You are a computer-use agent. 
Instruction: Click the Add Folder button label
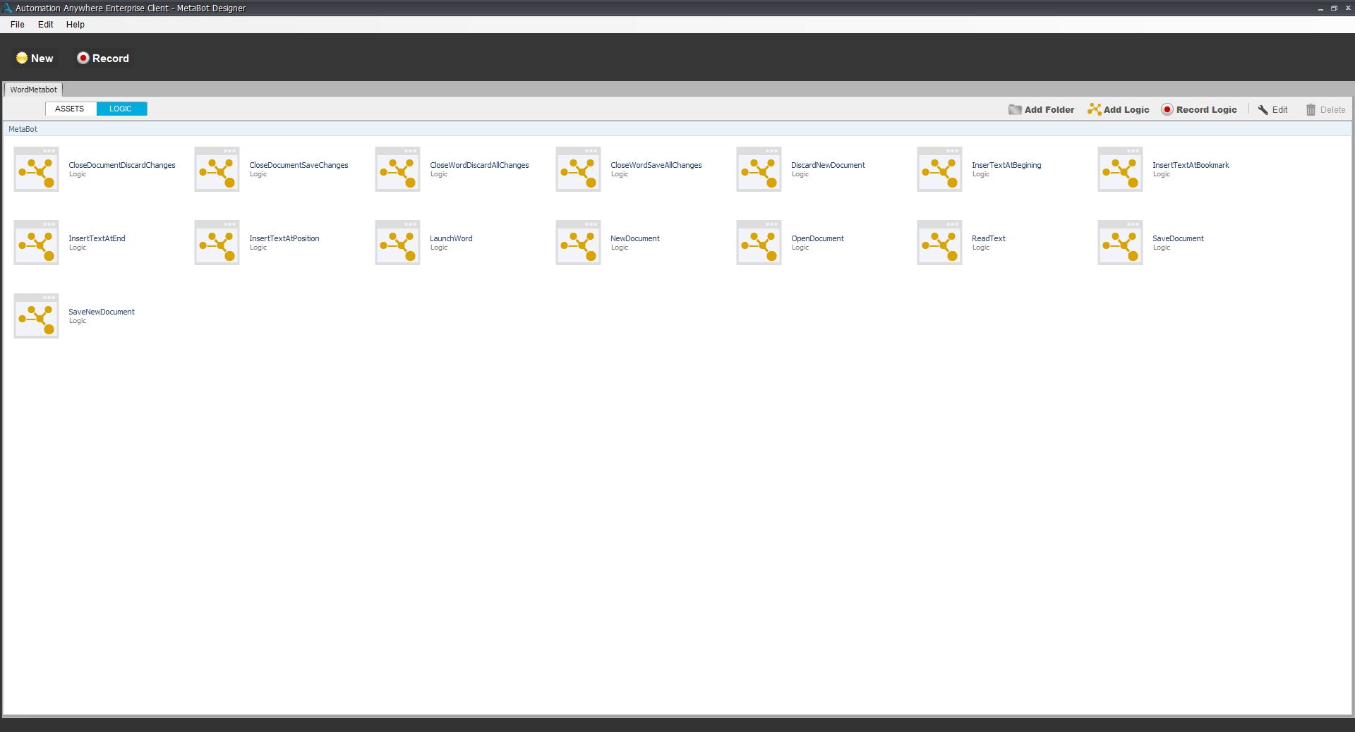tap(1049, 109)
